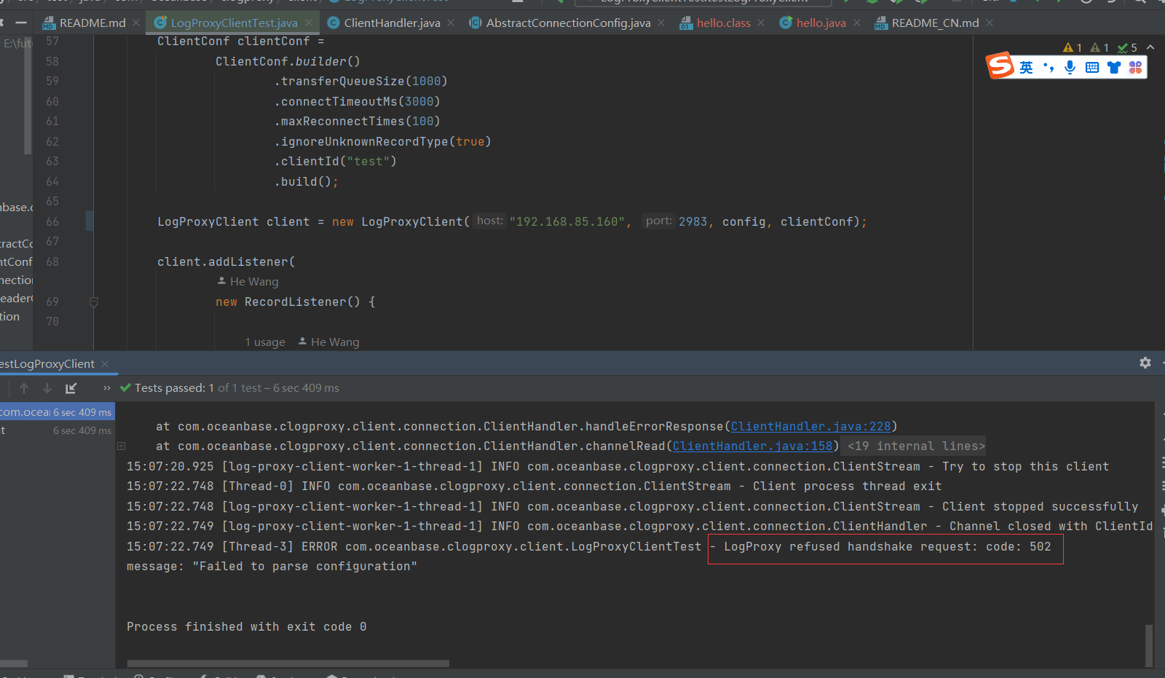Click the console horizontal scrollbar
Image resolution: width=1165 pixels, height=678 pixels.
tap(288, 663)
